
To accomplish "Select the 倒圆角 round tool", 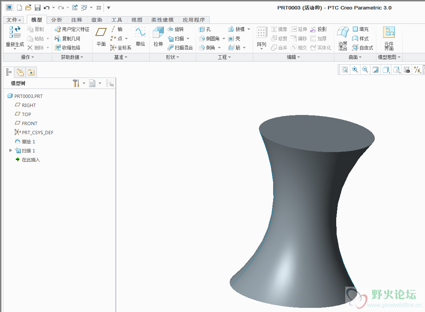I will click(x=209, y=39).
